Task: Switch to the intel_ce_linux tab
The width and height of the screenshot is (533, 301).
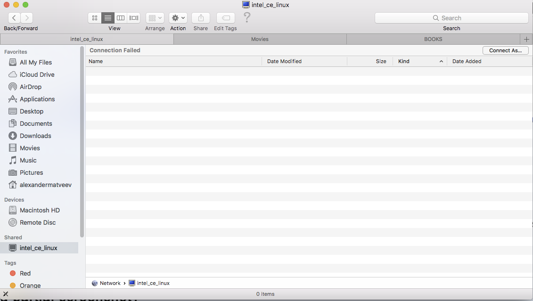Action: (87, 39)
